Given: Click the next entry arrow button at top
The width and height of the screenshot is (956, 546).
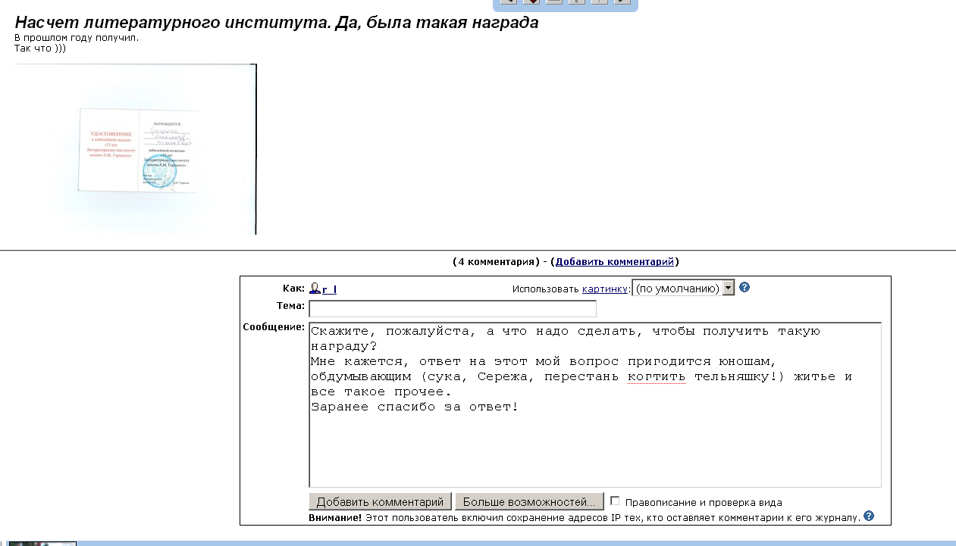Looking at the screenshot, I should click(x=622, y=2).
